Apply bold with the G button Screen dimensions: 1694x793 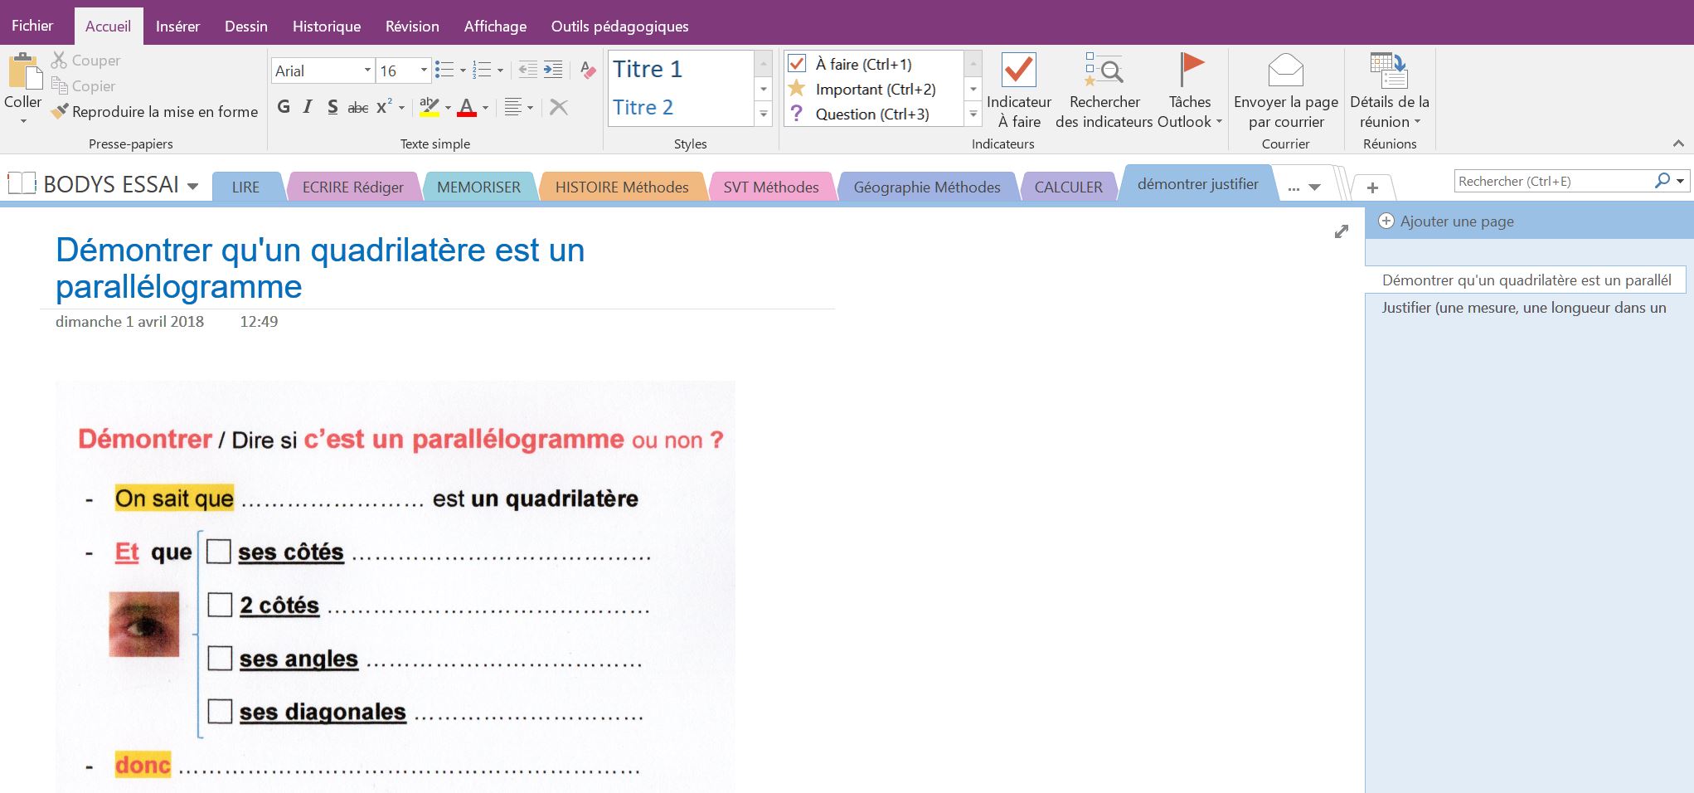[284, 107]
